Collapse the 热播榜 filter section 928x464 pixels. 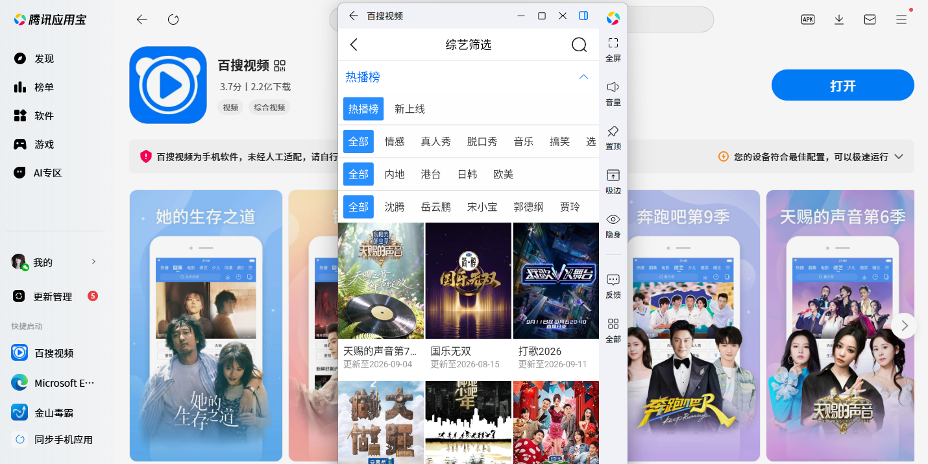point(583,77)
